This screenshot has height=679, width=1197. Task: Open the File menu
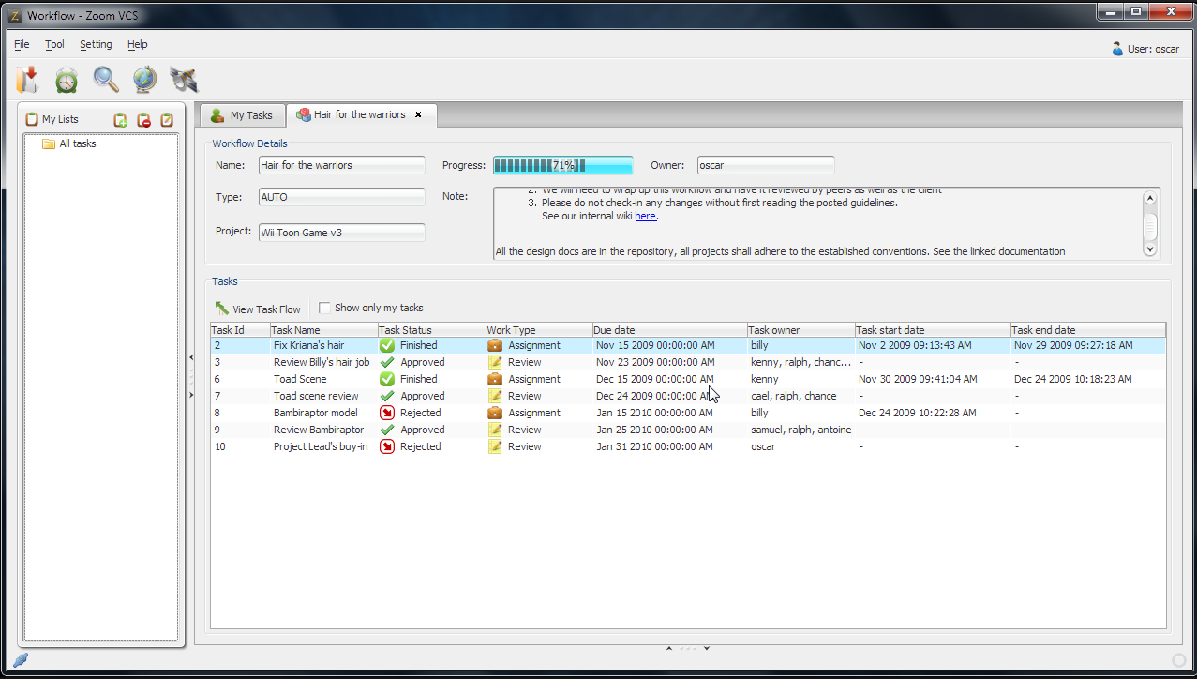pyautogui.click(x=22, y=44)
